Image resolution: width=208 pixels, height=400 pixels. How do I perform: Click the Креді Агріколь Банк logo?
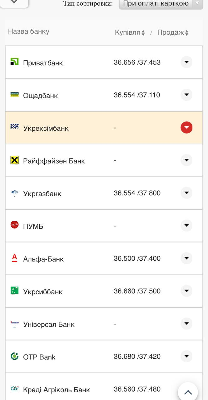tap(15, 389)
